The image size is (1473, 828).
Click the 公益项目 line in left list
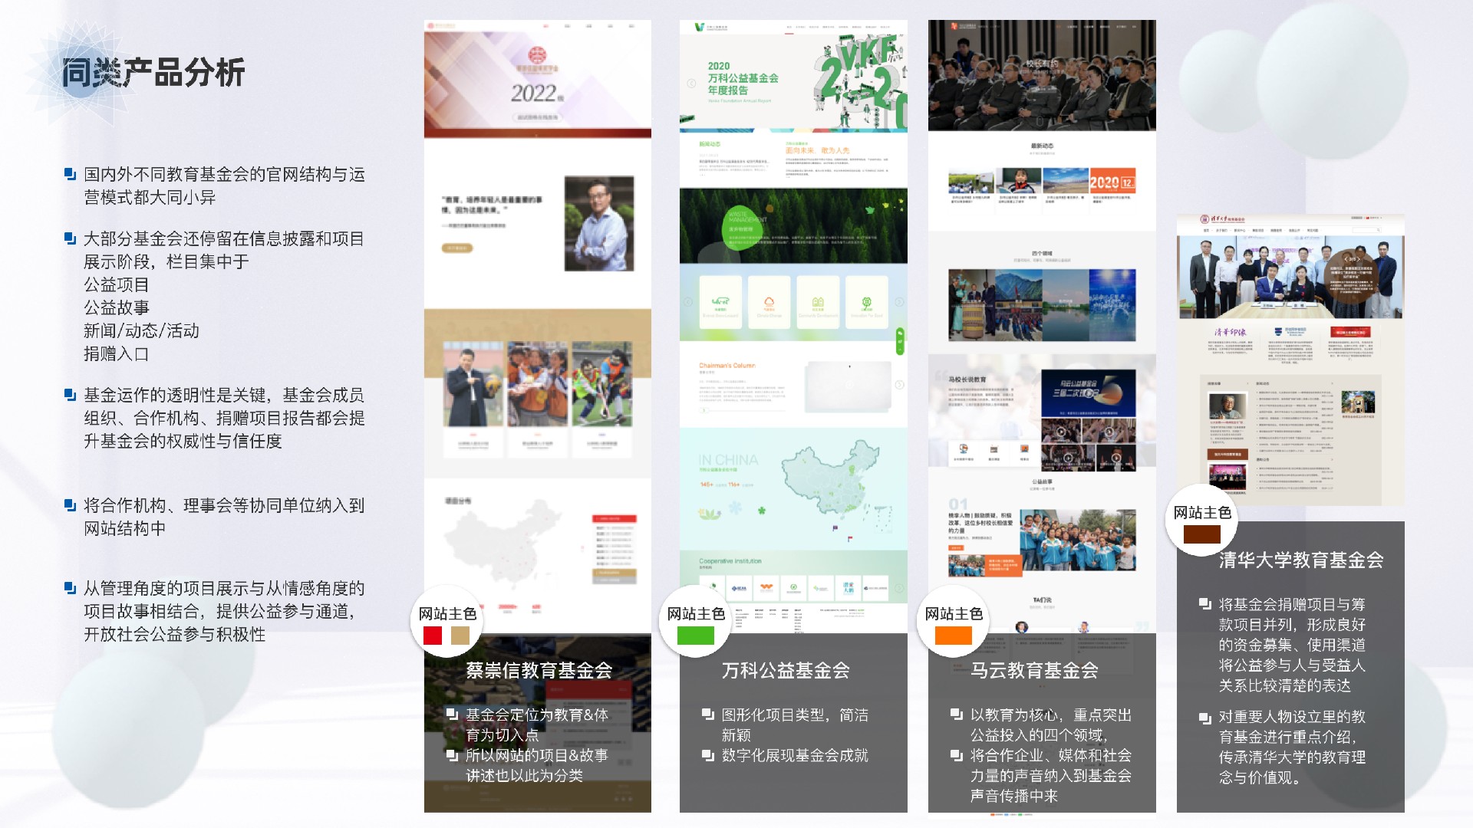coord(117,284)
